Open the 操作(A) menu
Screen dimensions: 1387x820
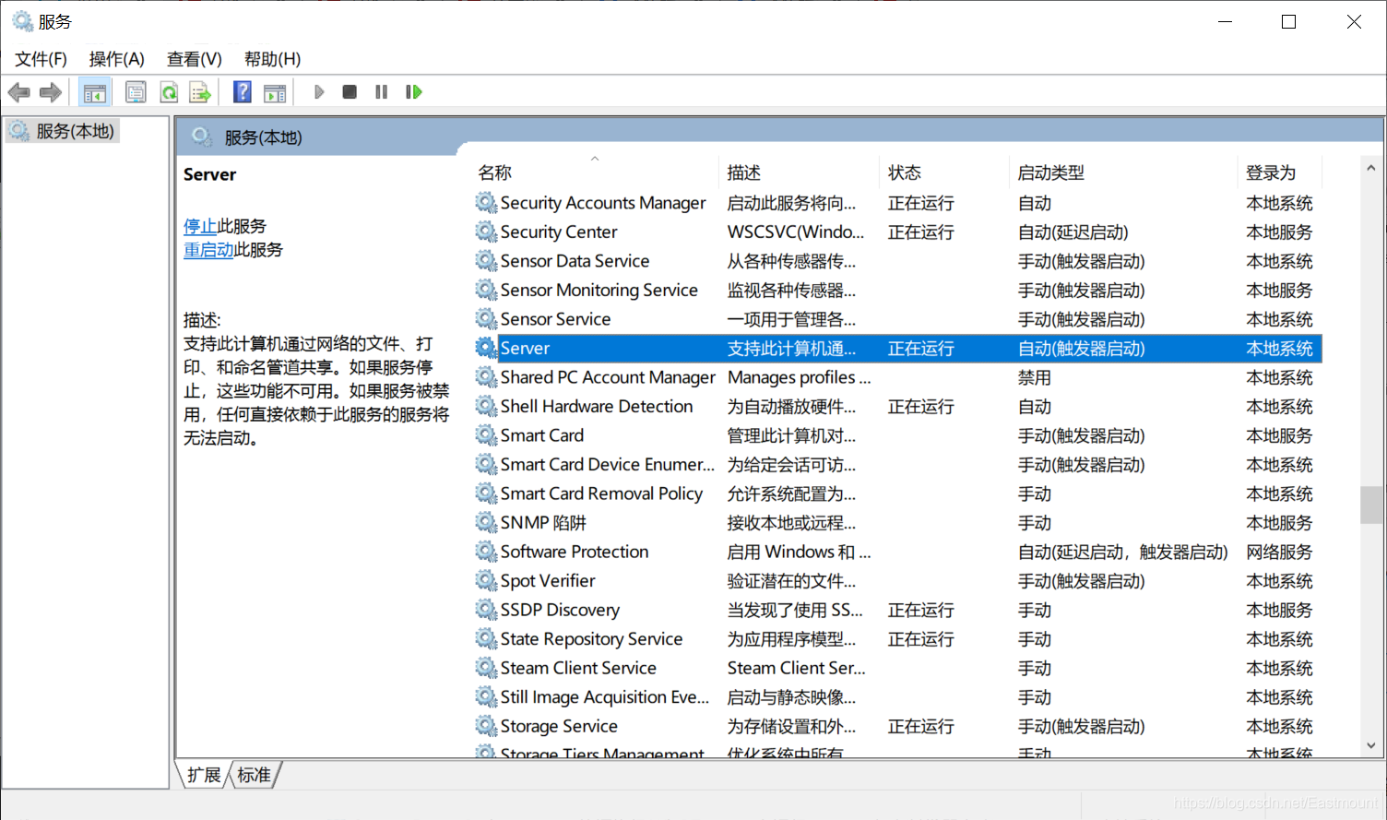(x=116, y=59)
